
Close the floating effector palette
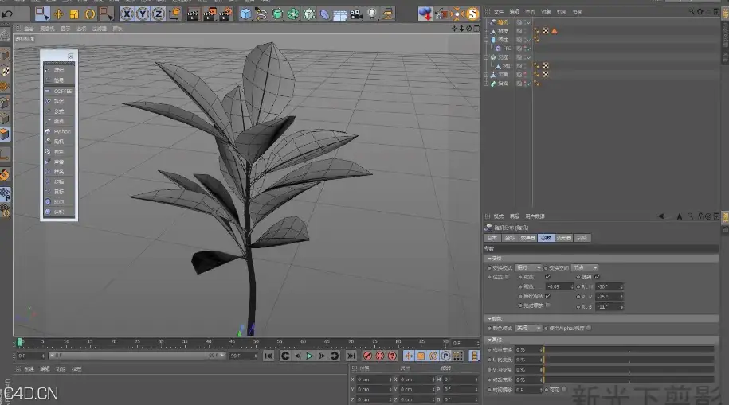point(71,56)
